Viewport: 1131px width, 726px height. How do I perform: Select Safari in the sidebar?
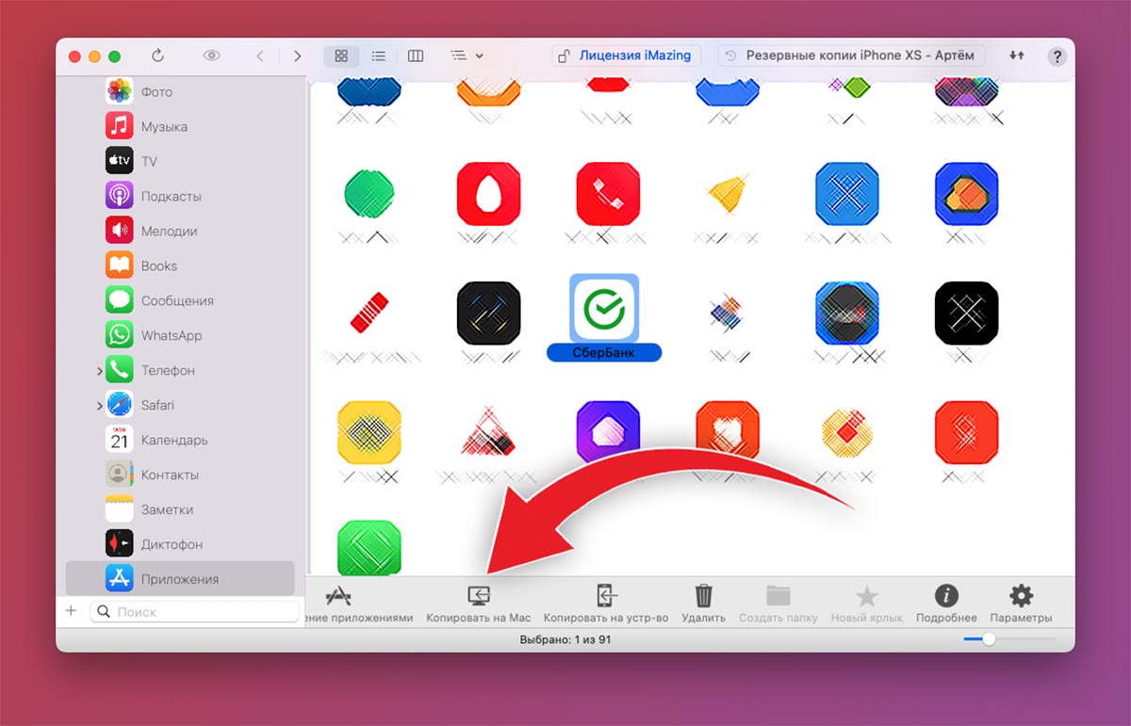pyautogui.click(x=179, y=405)
